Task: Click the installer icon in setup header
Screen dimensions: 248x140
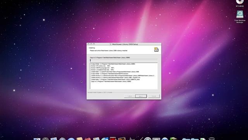Action: tap(156, 49)
